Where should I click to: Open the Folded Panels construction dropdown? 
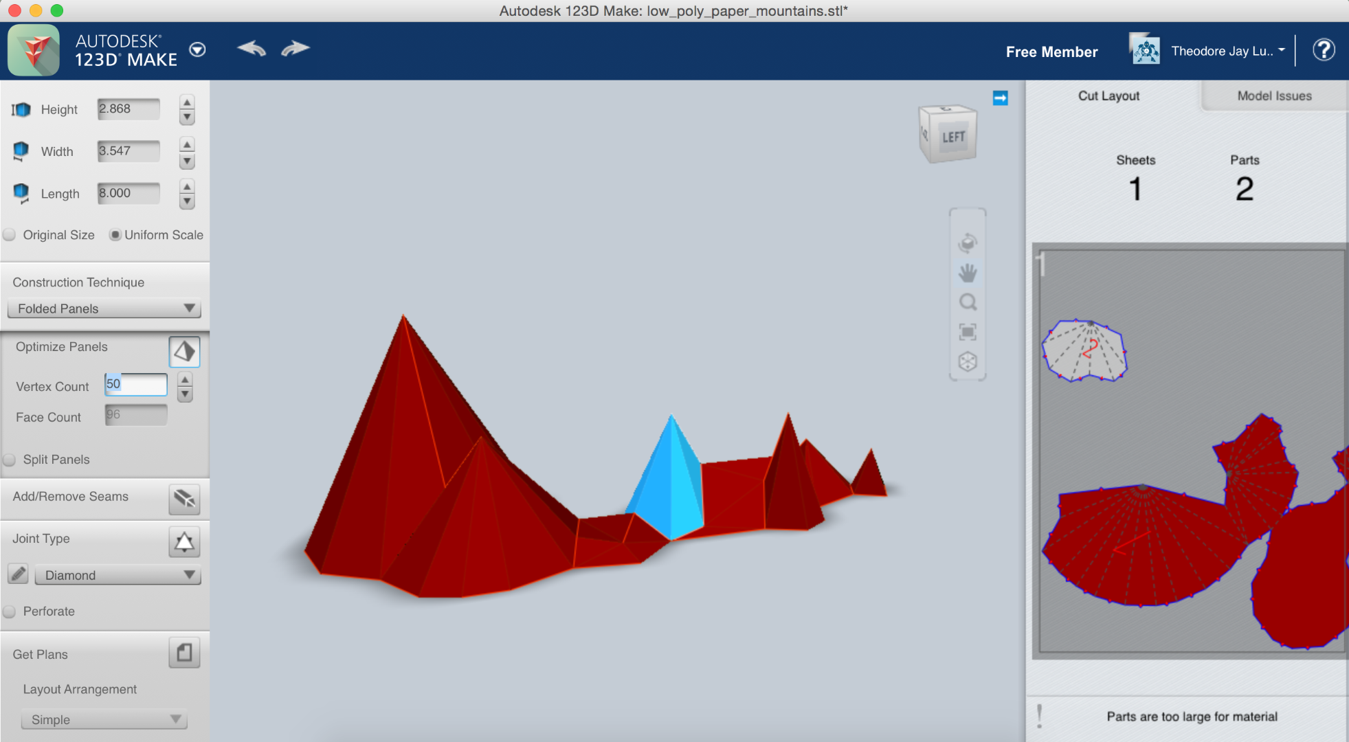pos(104,308)
